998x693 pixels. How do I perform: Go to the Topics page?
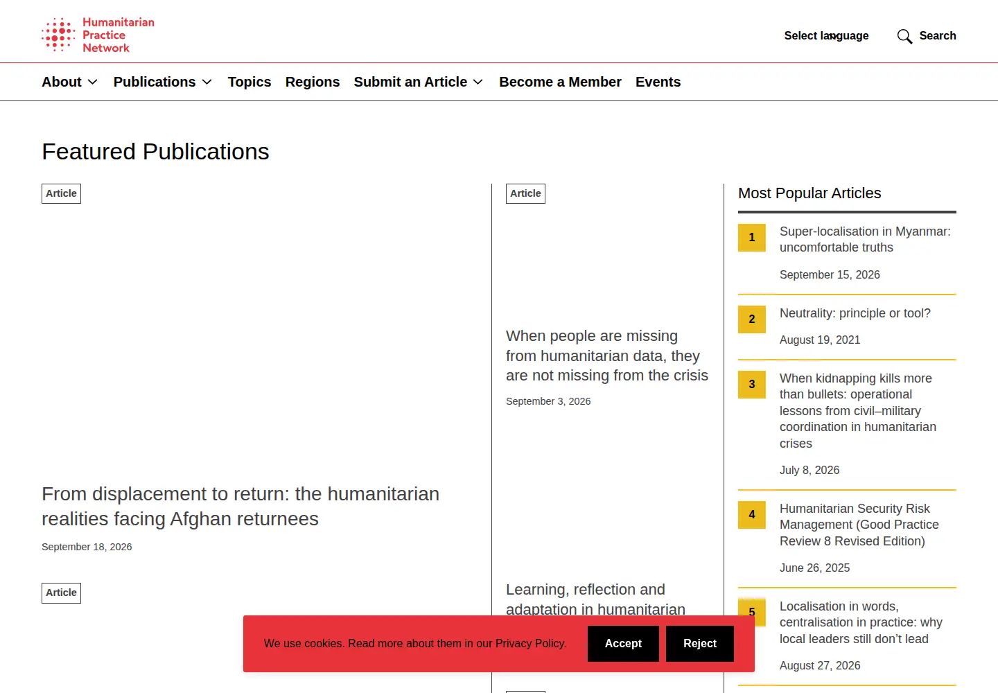click(x=249, y=82)
